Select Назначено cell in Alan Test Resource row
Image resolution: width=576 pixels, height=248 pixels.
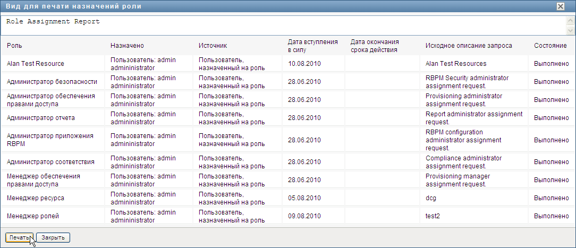tap(143, 64)
